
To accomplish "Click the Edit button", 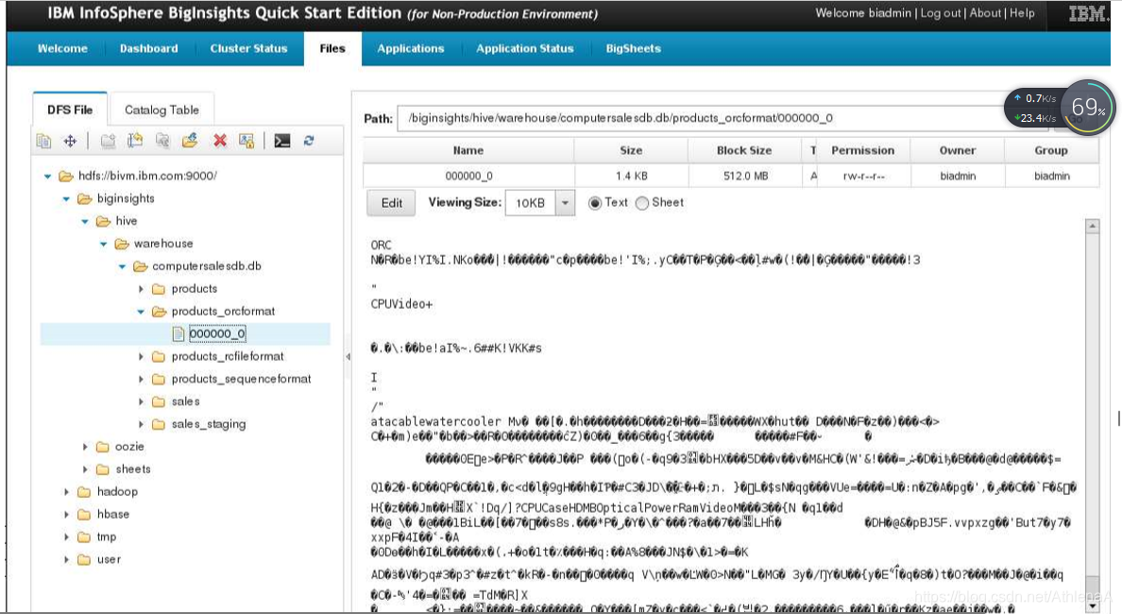I will pyautogui.click(x=391, y=203).
